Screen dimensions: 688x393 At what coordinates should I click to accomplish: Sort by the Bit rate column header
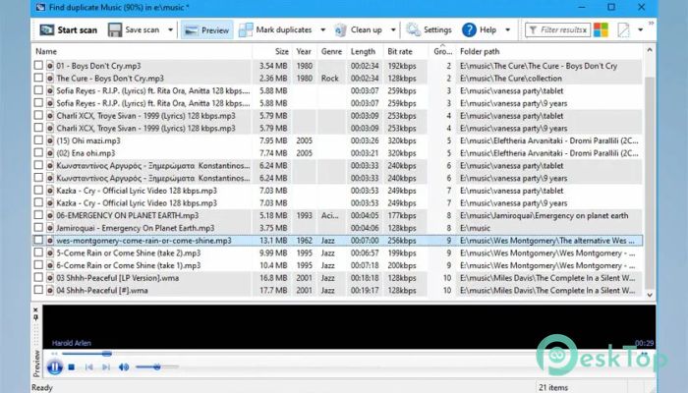[400, 51]
